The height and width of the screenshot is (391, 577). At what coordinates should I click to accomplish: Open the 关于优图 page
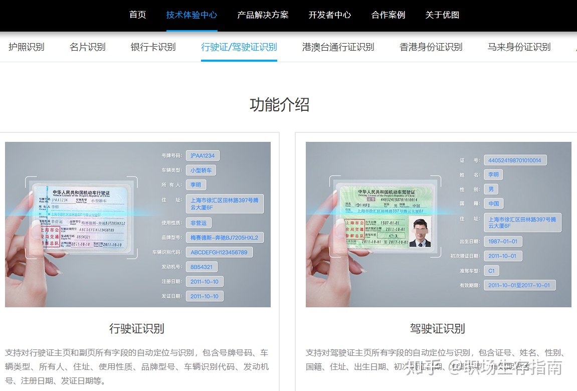pos(442,15)
